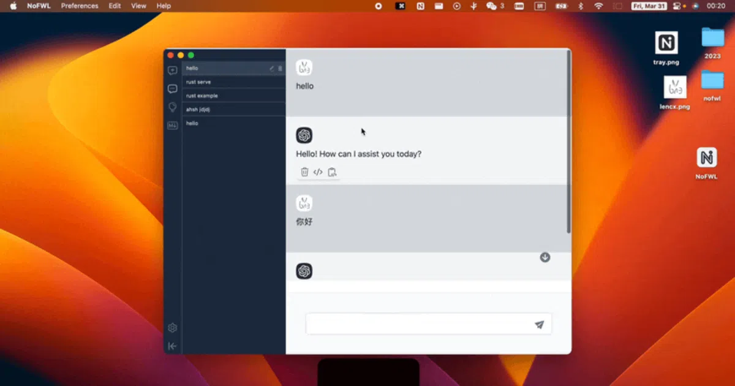735x386 pixels.
Task: Click the Notion N icon in the menu bar
Action: click(420, 6)
